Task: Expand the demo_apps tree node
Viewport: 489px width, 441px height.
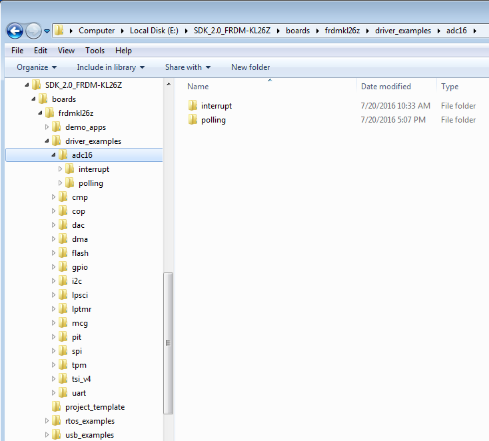Action: coord(47,127)
